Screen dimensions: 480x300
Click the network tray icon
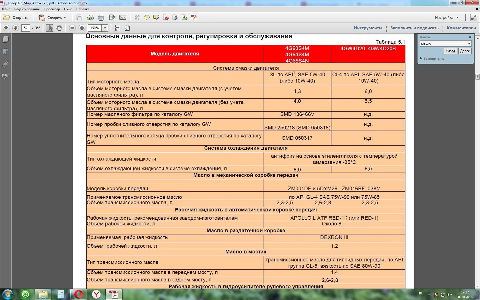coord(443,295)
